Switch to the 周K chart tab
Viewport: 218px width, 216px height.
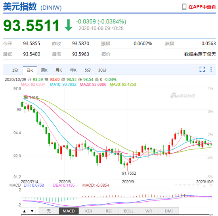[44, 70]
